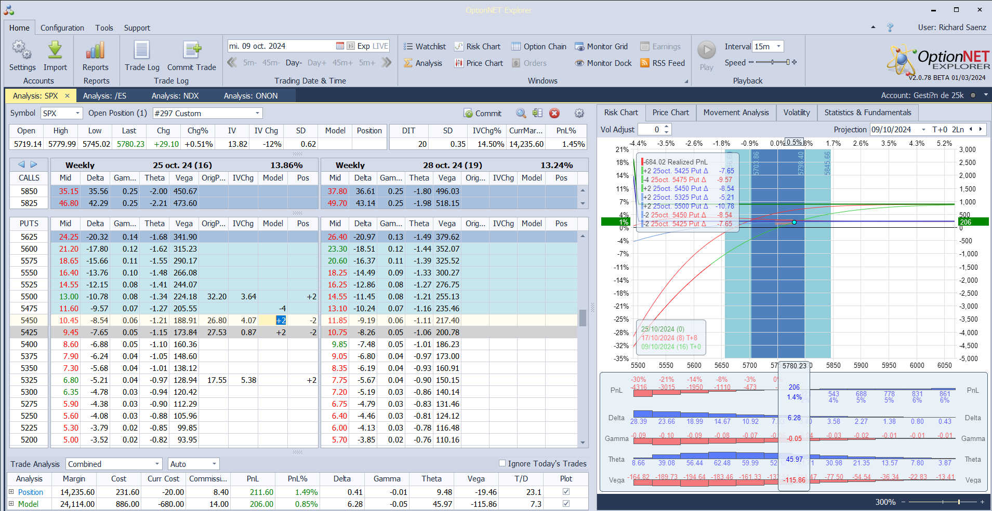This screenshot has width=992, height=511.
Task: Open the Symbol SPX dropdown
Action: pos(78,113)
